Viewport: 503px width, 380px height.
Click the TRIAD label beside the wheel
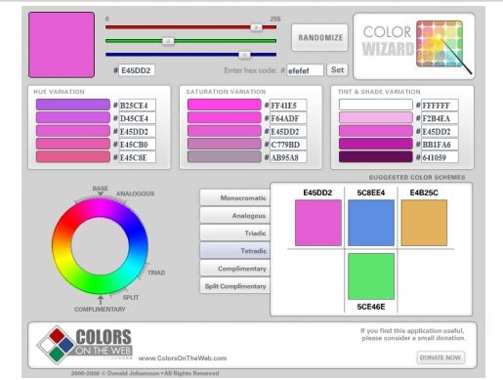pos(156,273)
